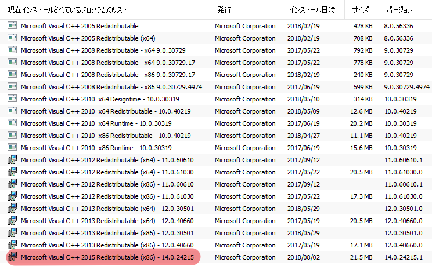Select Visual C++ 2008 Redistributable x86 9.0.30729.4974 name
Viewport: 432px width, 277px height.
(x=111, y=87)
